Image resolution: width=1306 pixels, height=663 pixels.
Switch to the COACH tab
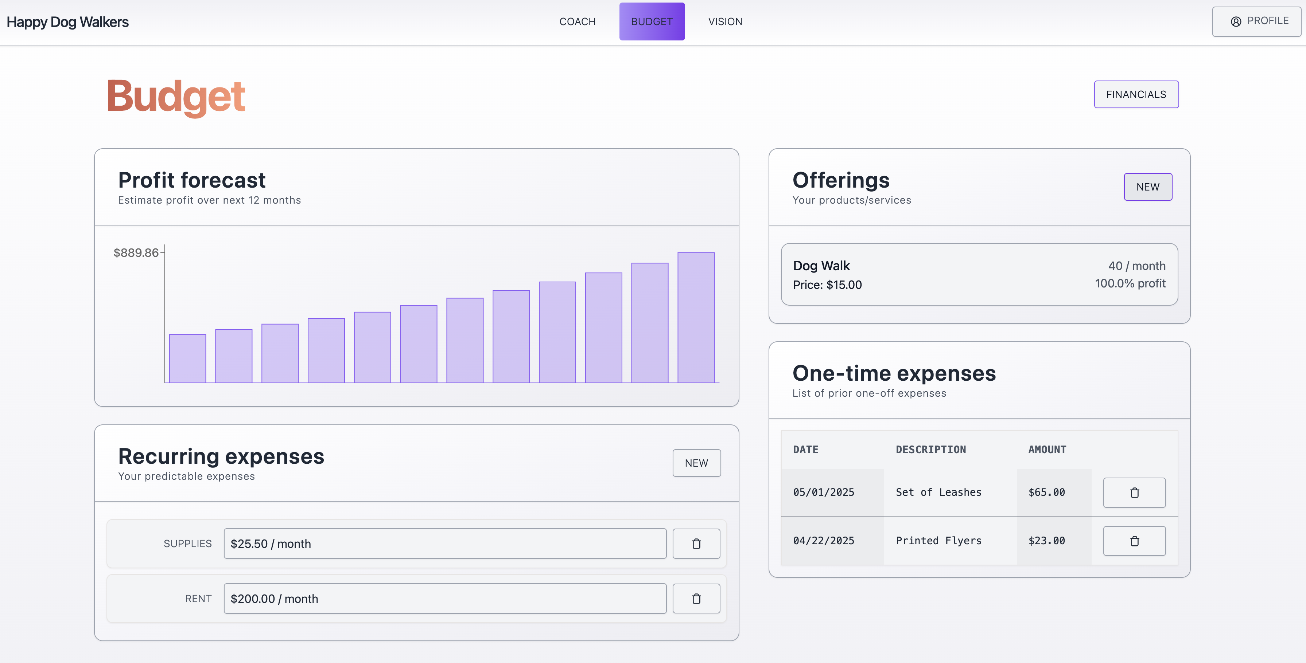point(578,21)
